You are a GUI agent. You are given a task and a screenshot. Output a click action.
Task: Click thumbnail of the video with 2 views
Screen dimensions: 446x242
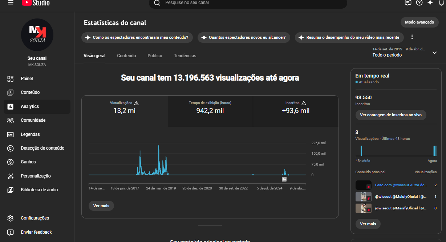(363, 185)
